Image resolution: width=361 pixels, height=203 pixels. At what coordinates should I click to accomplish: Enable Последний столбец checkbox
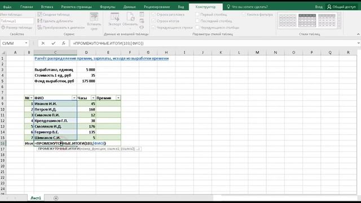[x=197, y=21]
